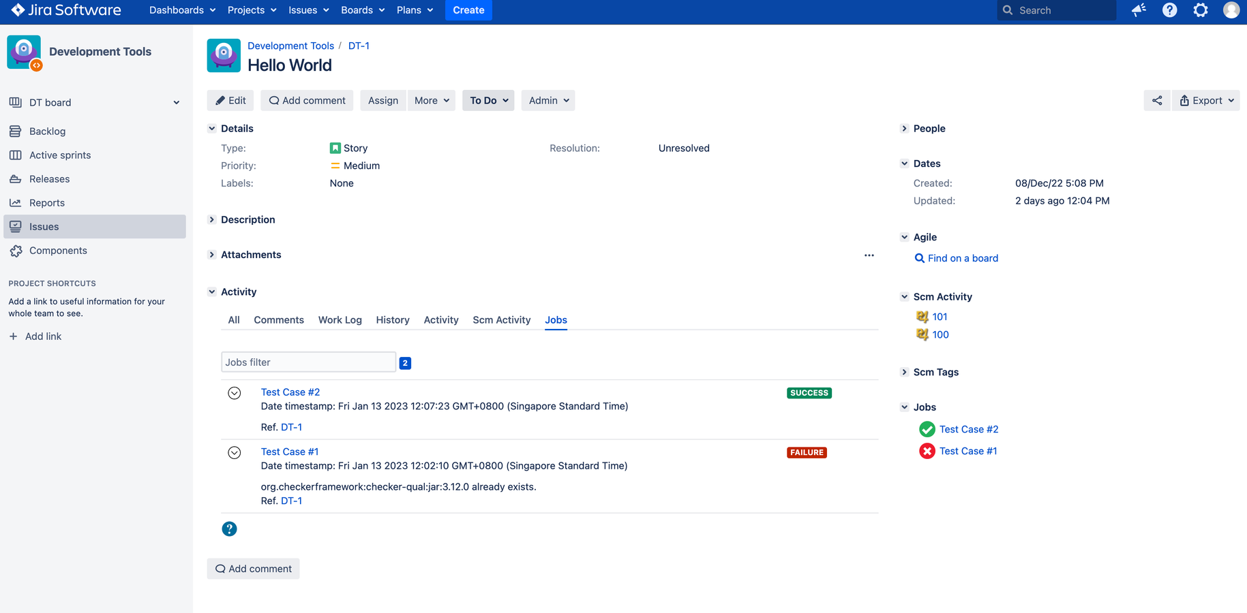Click the Story type icon
The height and width of the screenshot is (613, 1247).
(335, 148)
